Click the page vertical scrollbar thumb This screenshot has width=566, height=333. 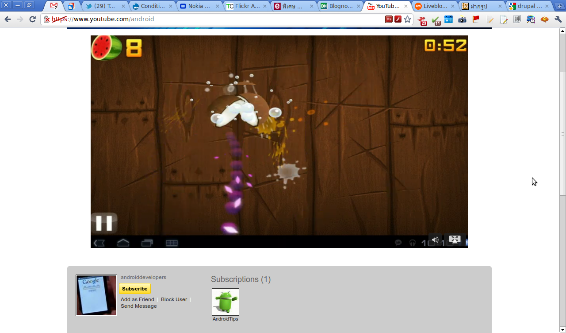click(562, 133)
